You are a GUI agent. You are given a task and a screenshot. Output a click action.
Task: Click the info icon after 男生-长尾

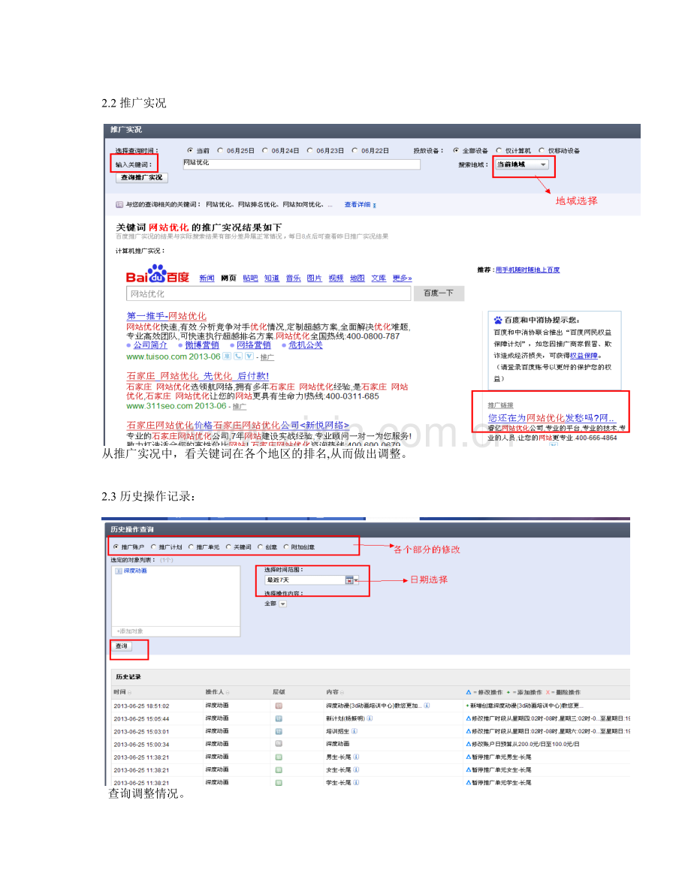pos(356,757)
